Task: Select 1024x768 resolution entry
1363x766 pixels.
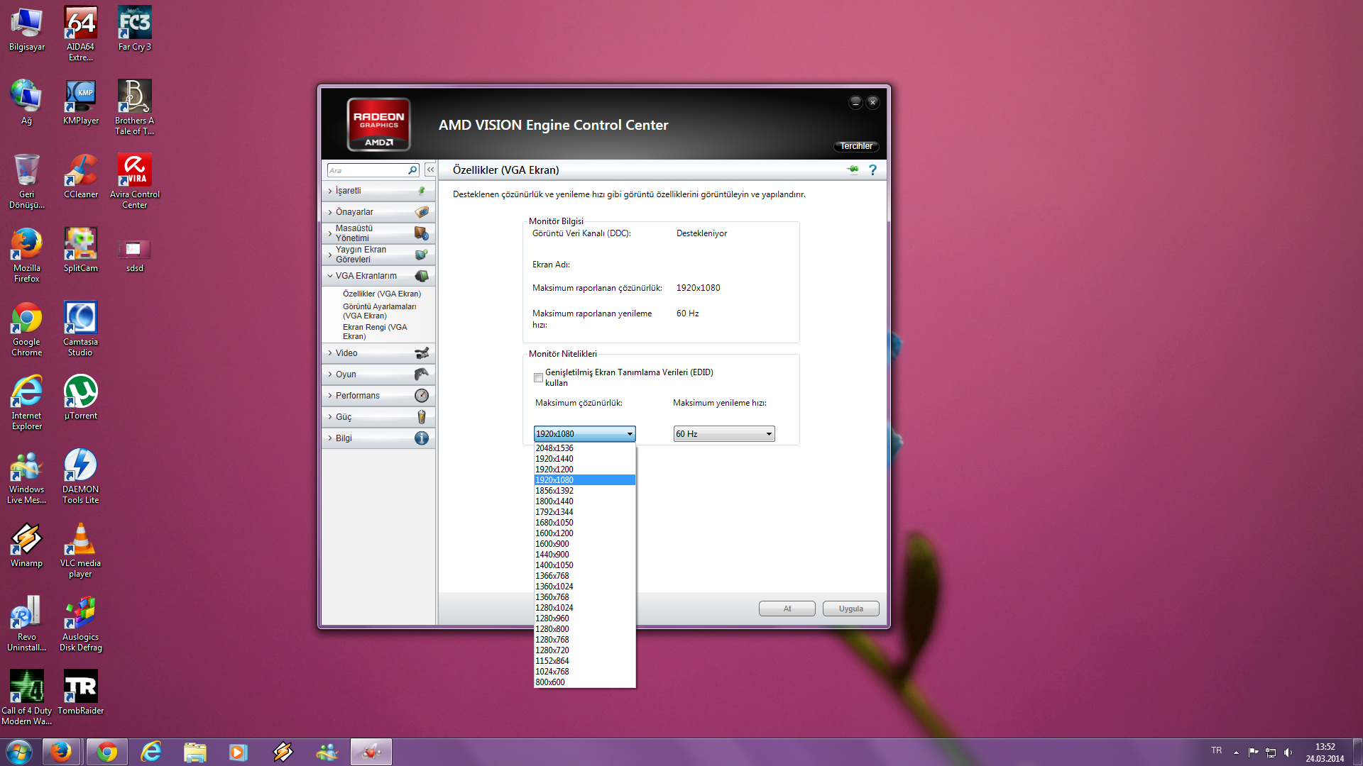Action: (584, 672)
